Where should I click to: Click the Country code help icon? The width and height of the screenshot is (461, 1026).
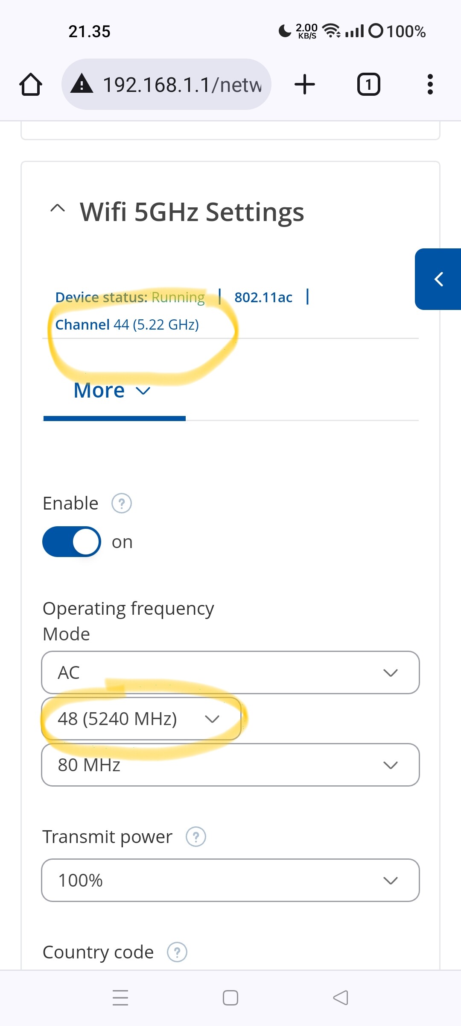[177, 952]
